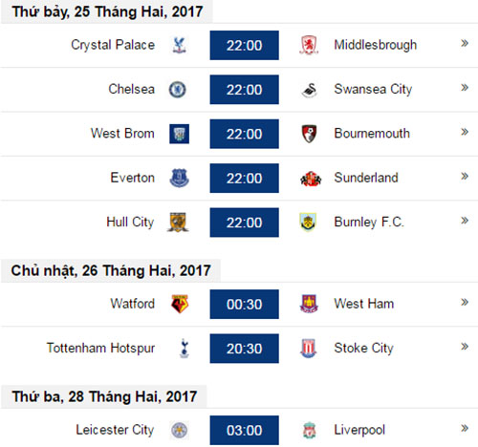478x447 pixels.
Task: Open the Hull City team link
Action: (130, 222)
